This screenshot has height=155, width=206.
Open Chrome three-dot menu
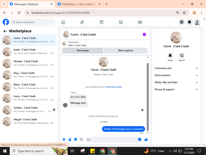(201, 13)
